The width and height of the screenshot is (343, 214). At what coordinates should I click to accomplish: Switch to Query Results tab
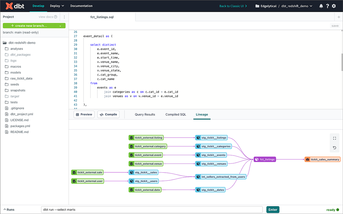(145, 114)
